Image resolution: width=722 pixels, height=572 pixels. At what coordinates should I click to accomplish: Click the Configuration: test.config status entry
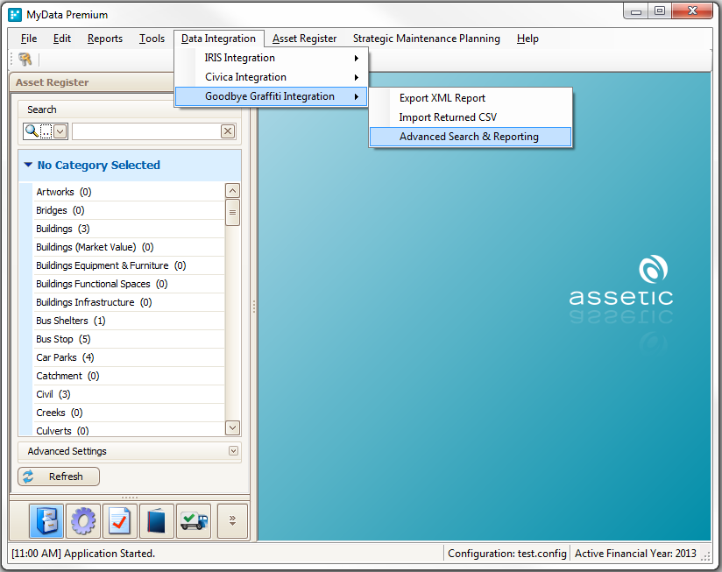tap(507, 553)
